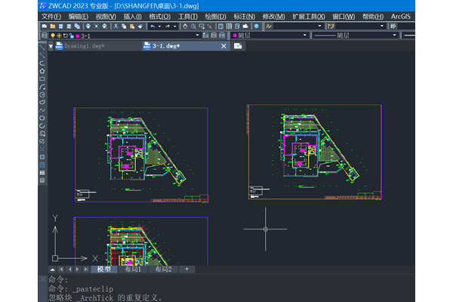Image resolution: width=453 pixels, height=302 pixels.
Task: Close the 3-1.dwg document tab
Action: 223,46
